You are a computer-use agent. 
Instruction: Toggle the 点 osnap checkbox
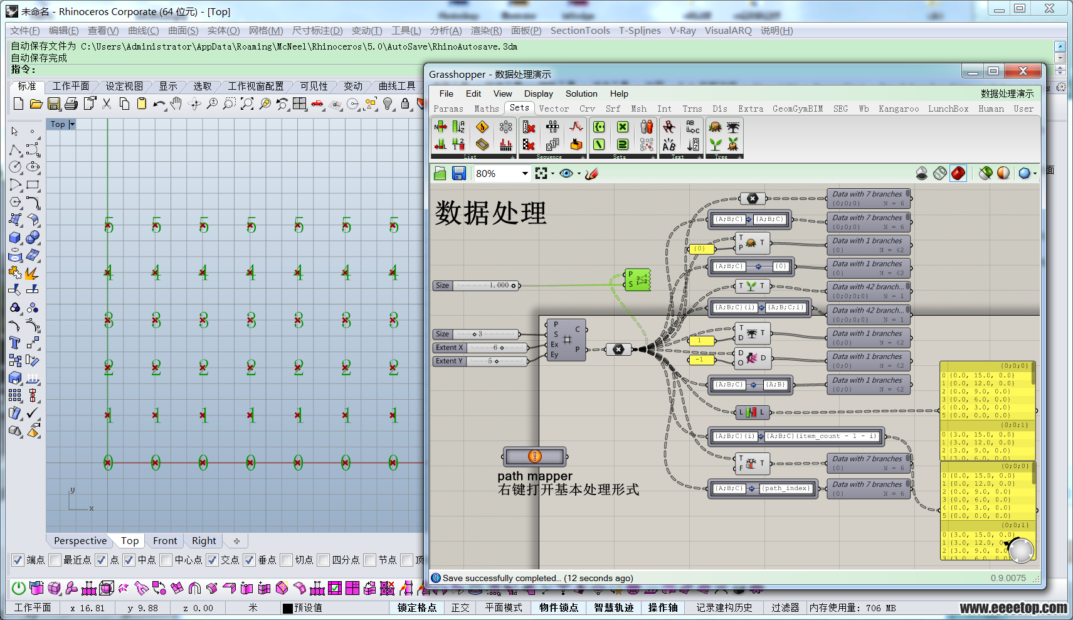[102, 560]
